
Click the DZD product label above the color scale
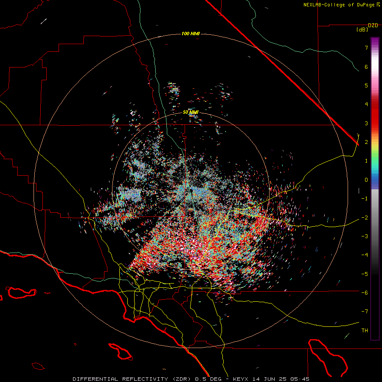click(373, 25)
